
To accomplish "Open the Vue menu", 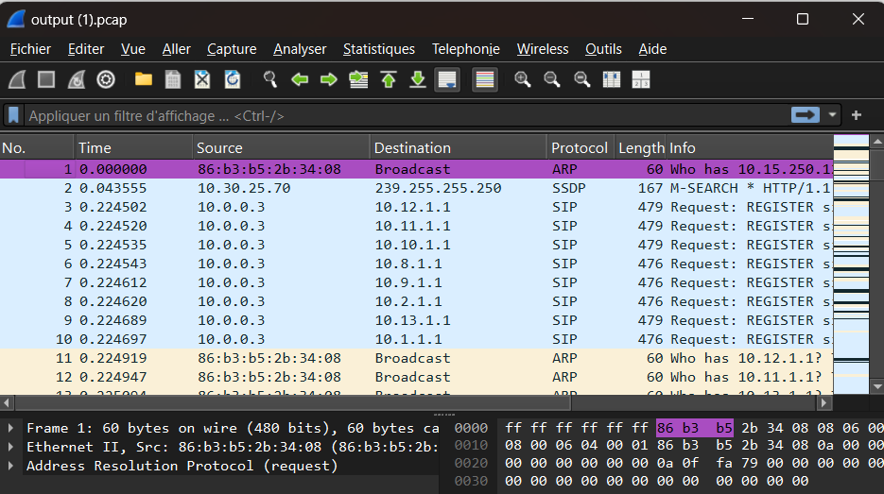I will [133, 49].
